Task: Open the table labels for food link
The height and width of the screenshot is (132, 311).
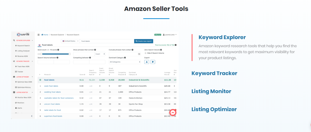Action: (52, 110)
